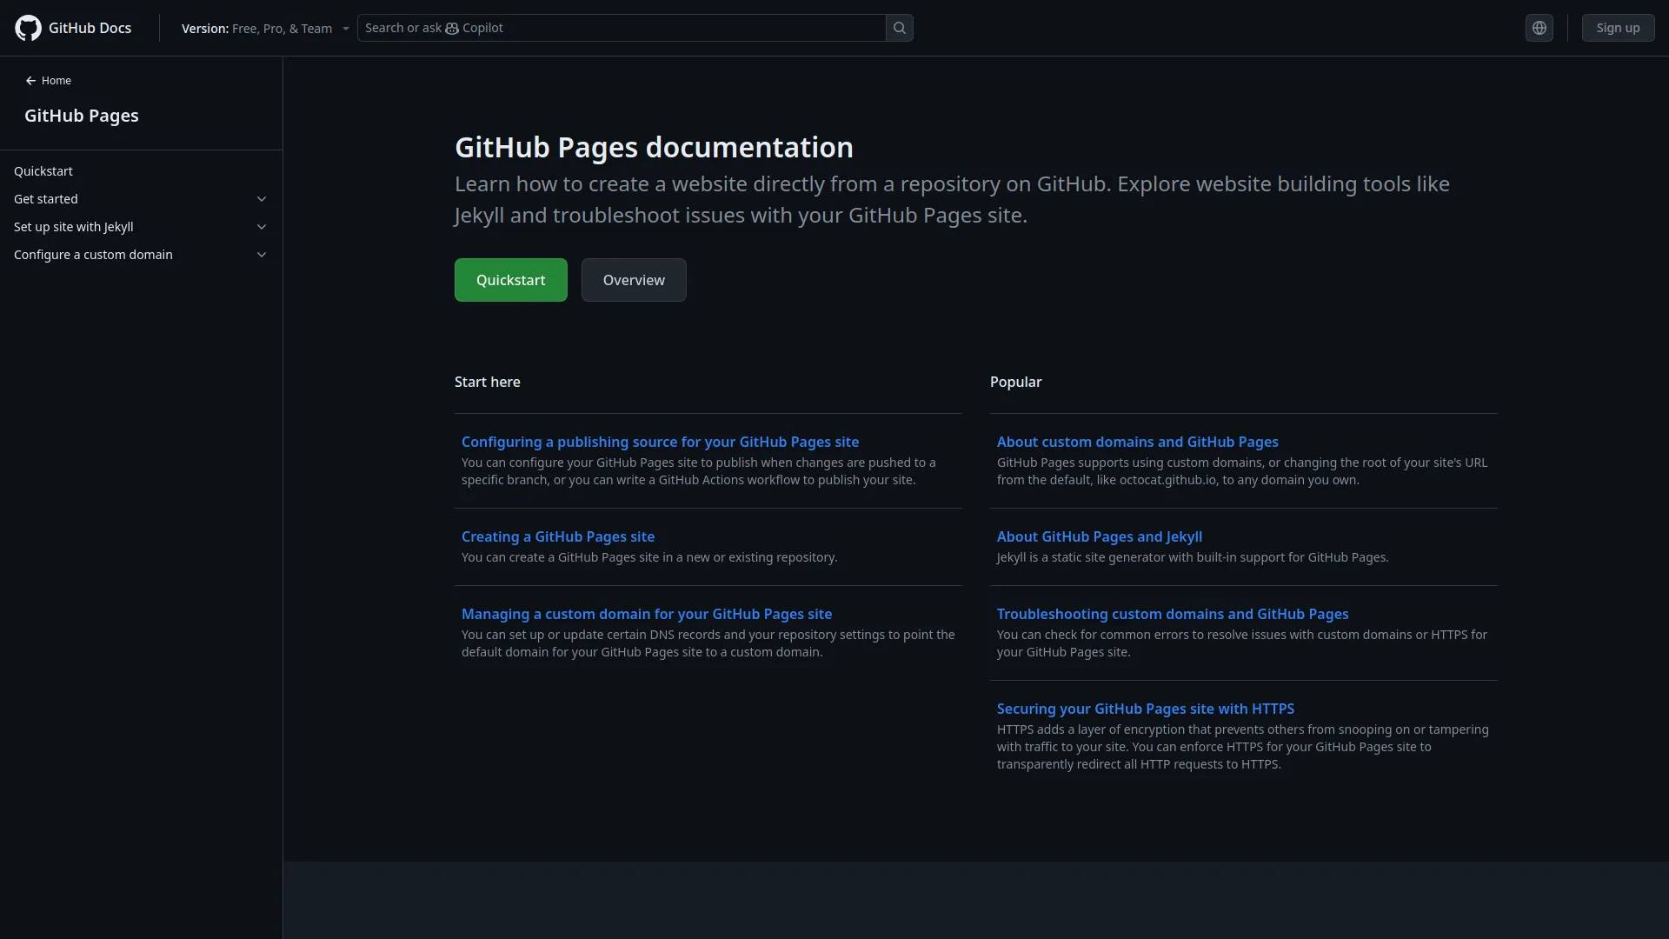This screenshot has width=1669, height=939.
Task: Click the "Learn how to create a website" intro text
Action: (952, 199)
